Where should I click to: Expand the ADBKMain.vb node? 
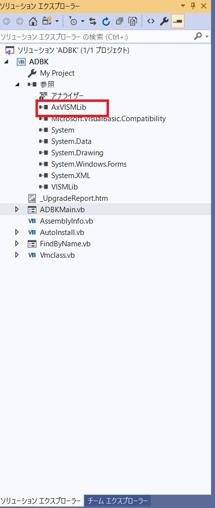click(17, 210)
